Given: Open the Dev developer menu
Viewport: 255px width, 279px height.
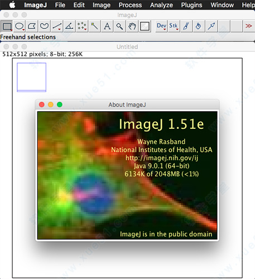Looking at the screenshot, I should pos(161,26).
